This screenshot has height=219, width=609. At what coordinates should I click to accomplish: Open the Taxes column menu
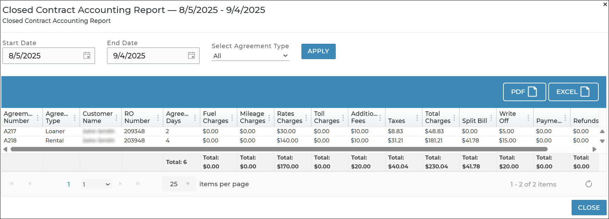tap(417, 118)
